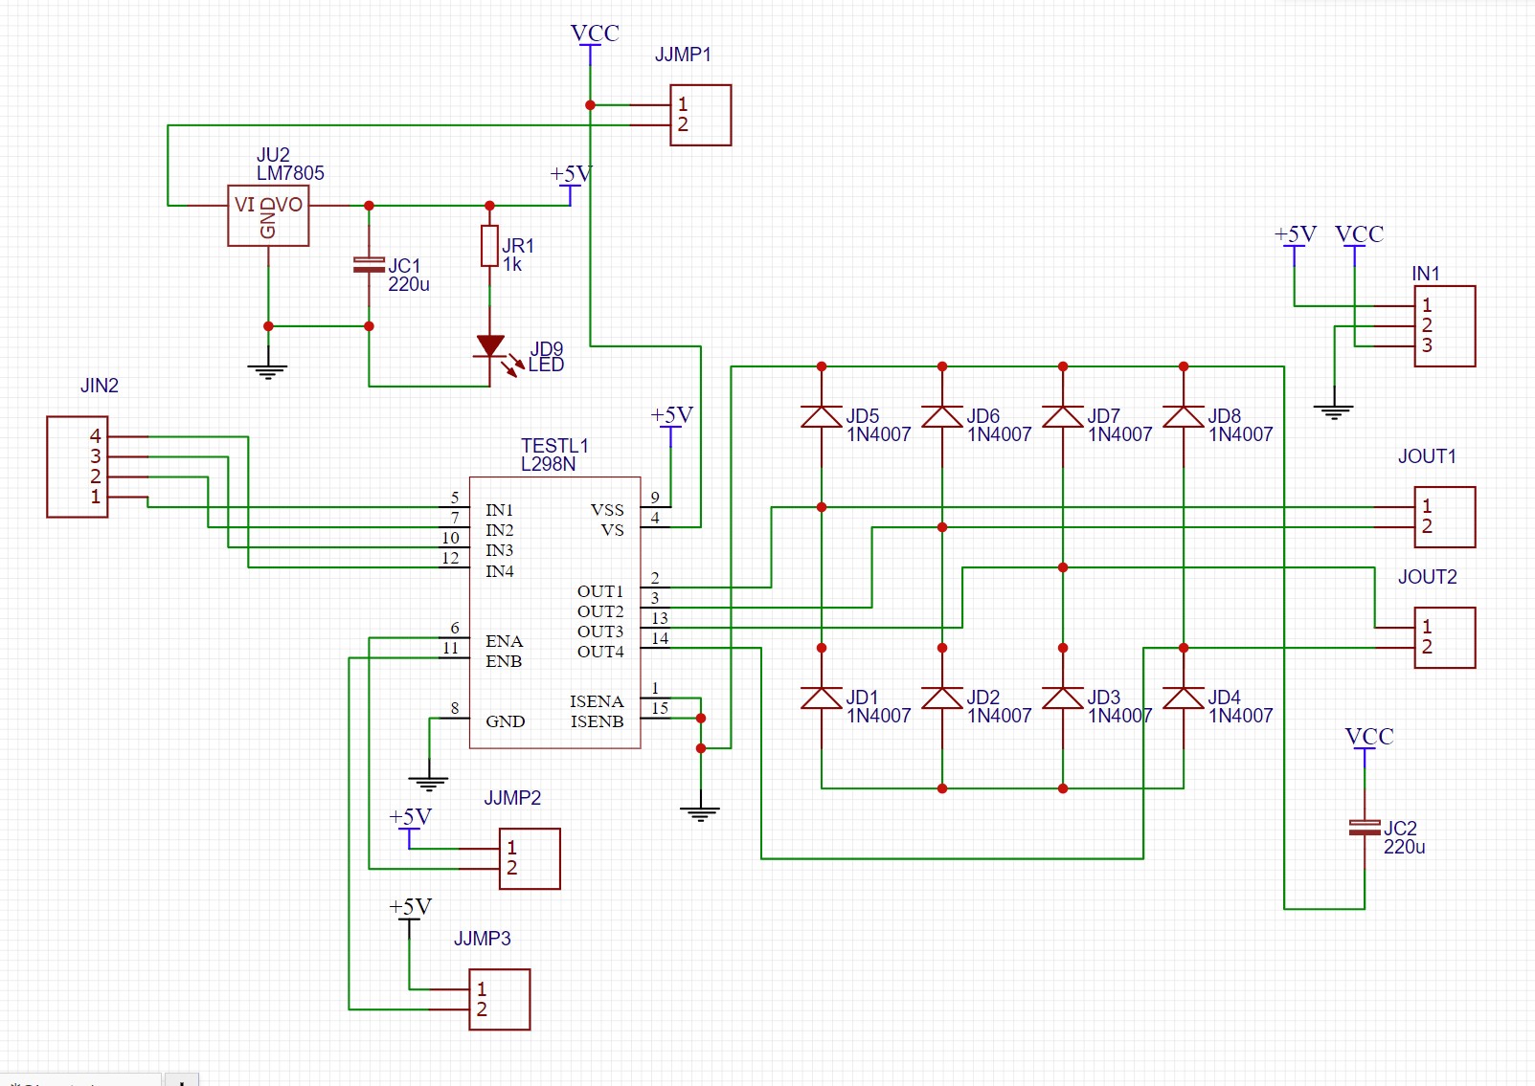Click the 1N4007 label under JD4
Image resolution: width=1535 pixels, height=1086 pixels.
[x=1241, y=716]
